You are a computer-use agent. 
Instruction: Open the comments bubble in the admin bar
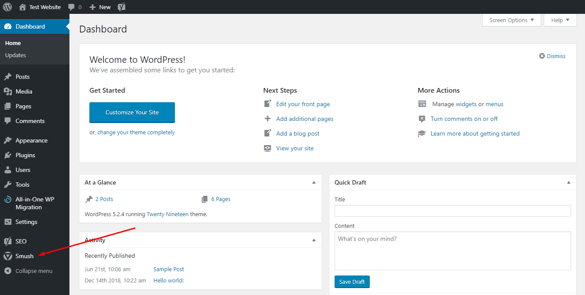click(72, 7)
